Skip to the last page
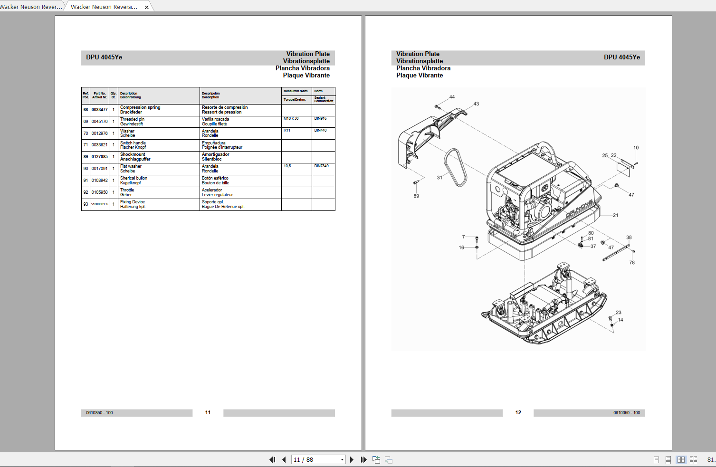 (363, 459)
